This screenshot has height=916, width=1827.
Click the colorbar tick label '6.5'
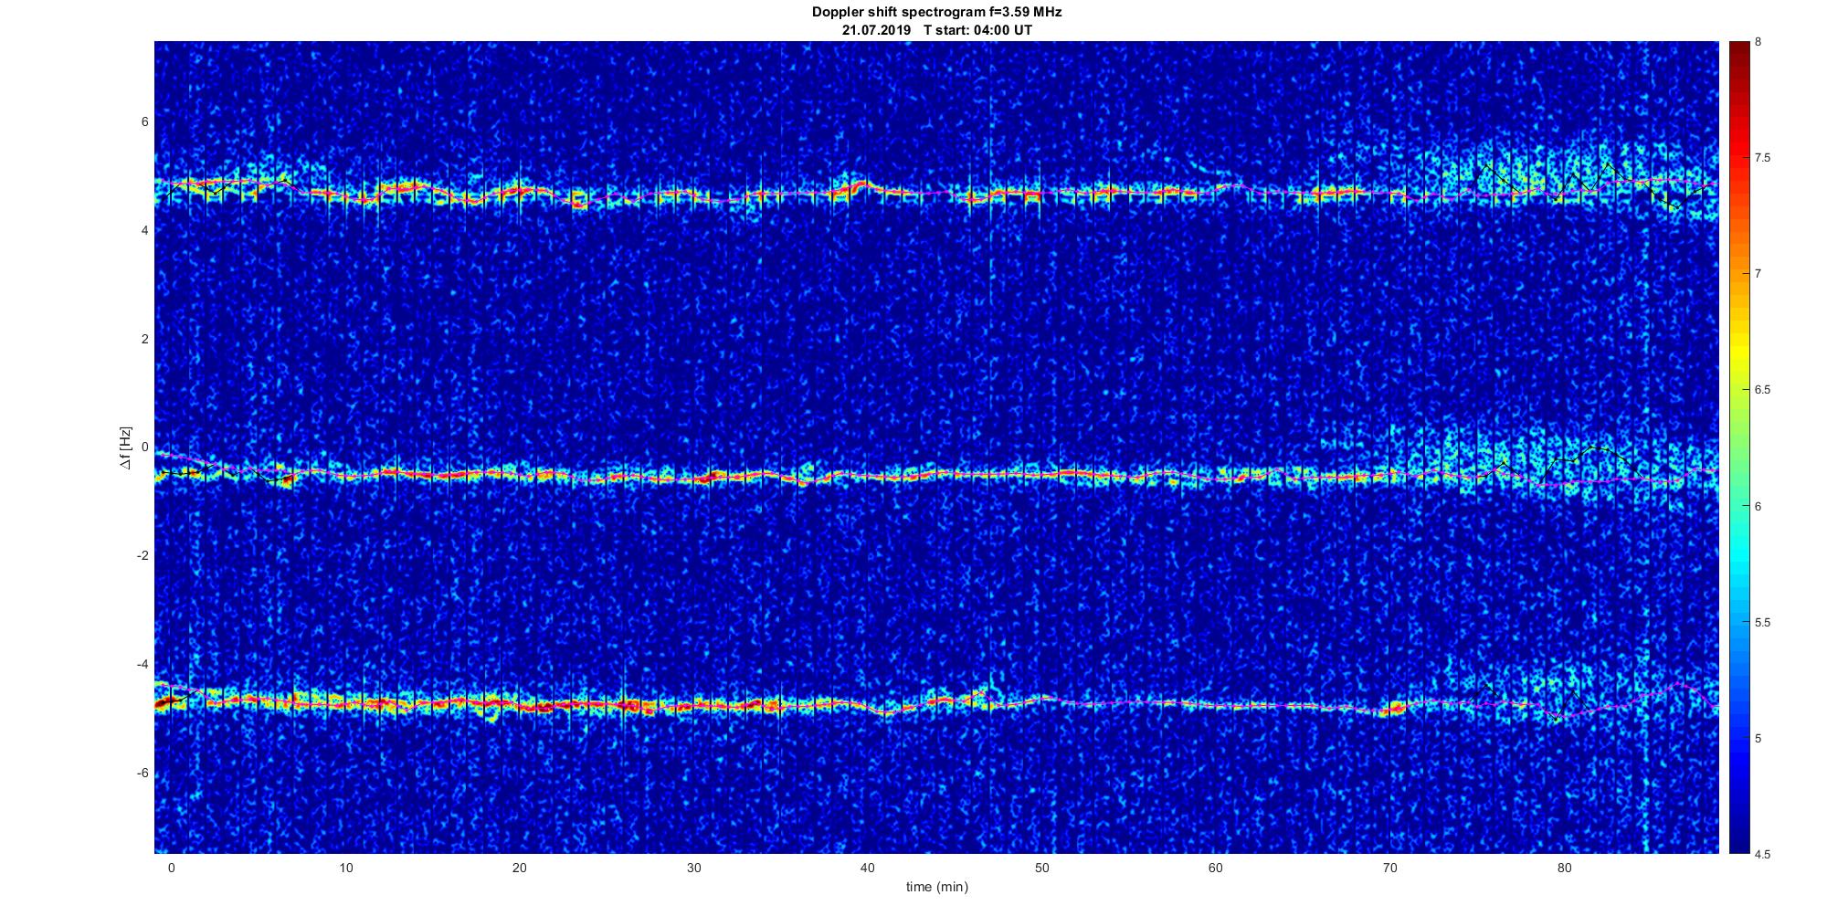1762,390
